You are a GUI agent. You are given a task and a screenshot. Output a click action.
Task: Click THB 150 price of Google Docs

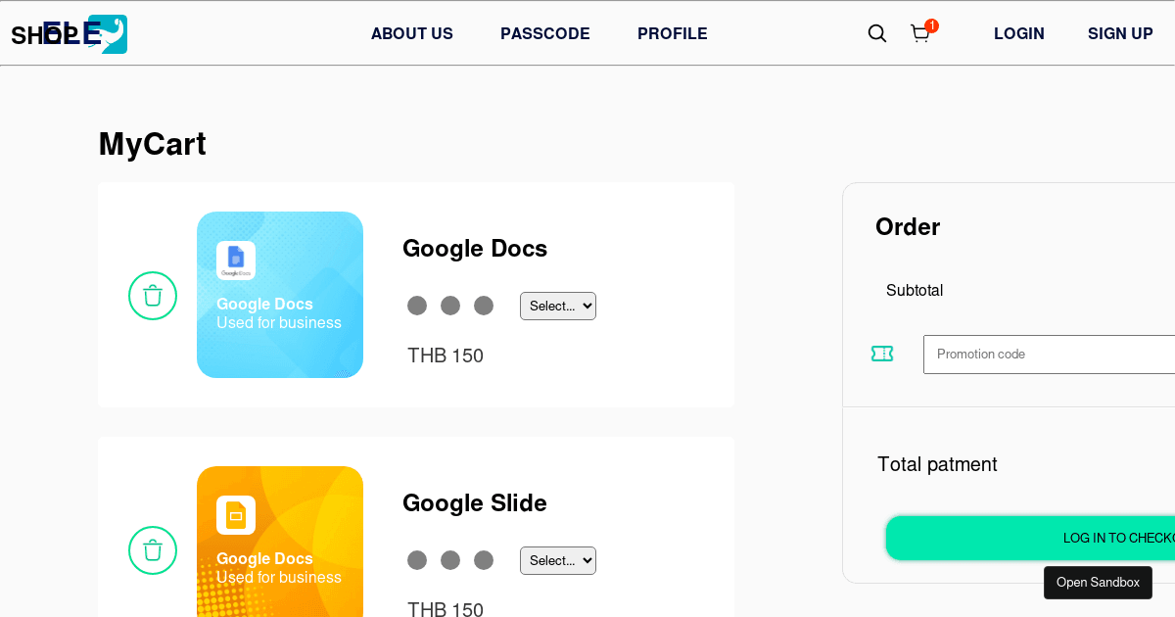tap(446, 356)
